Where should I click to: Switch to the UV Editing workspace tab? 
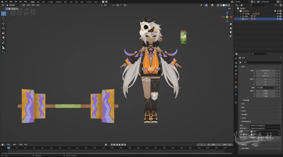coord(50,2)
